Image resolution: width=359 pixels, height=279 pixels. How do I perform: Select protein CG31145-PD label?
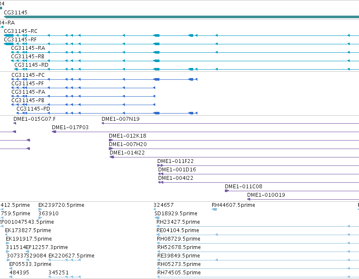[x=33, y=109]
